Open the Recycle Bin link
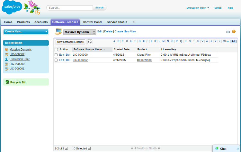The height and width of the screenshot is (152, 241). pos(18,82)
